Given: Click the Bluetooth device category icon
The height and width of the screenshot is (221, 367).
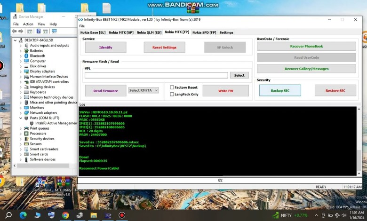Looking at the screenshot, I should click(26, 56).
